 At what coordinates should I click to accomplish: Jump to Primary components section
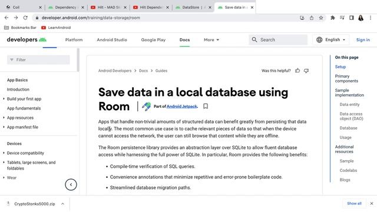tap(346, 78)
